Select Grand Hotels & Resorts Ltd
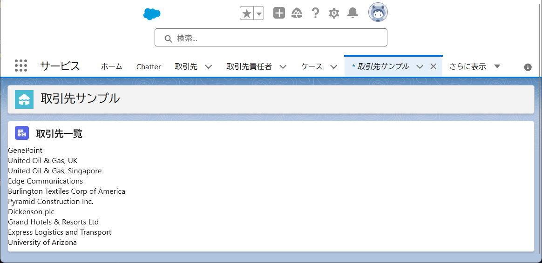Image resolution: width=542 pixels, height=263 pixels. click(54, 222)
